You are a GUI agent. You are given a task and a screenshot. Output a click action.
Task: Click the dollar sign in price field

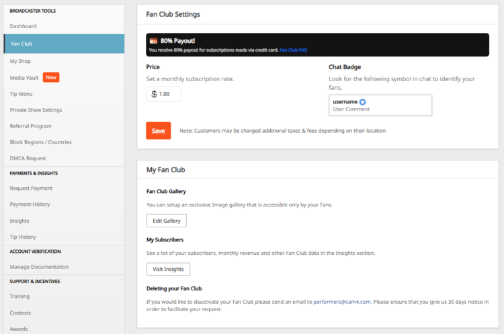click(x=154, y=94)
